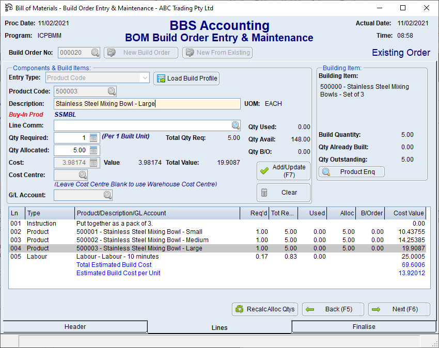439x348 pixels.
Task: Switch to the Header tab
Action: pyautogui.click(x=75, y=327)
